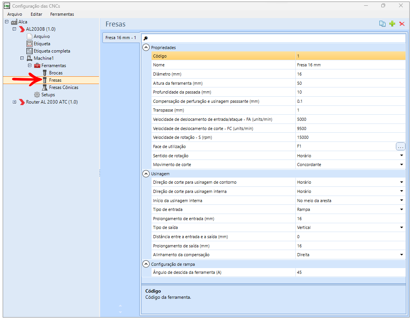Click the copy tool icon in Fresas header

382,24
